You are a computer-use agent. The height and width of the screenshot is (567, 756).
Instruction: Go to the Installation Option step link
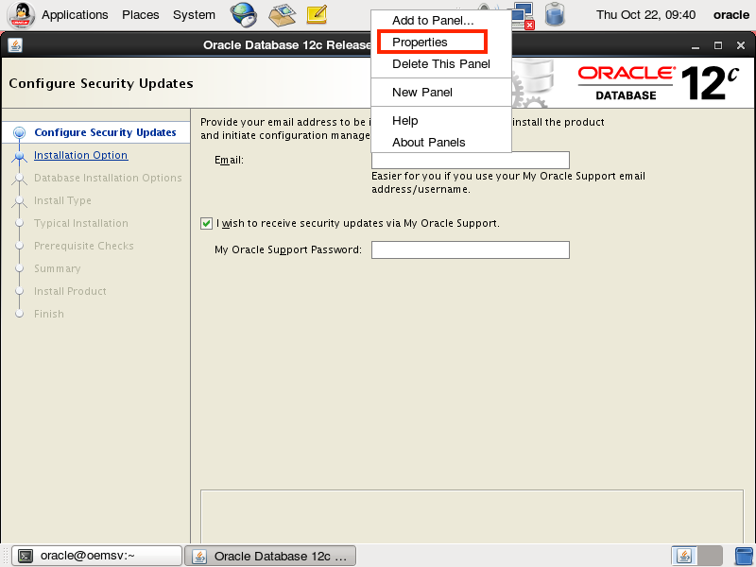pyautogui.click(x=81, y=155)
